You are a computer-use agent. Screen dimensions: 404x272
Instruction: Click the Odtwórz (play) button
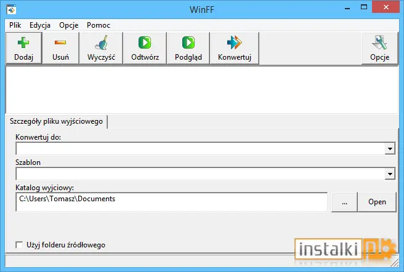pos(145,48)
